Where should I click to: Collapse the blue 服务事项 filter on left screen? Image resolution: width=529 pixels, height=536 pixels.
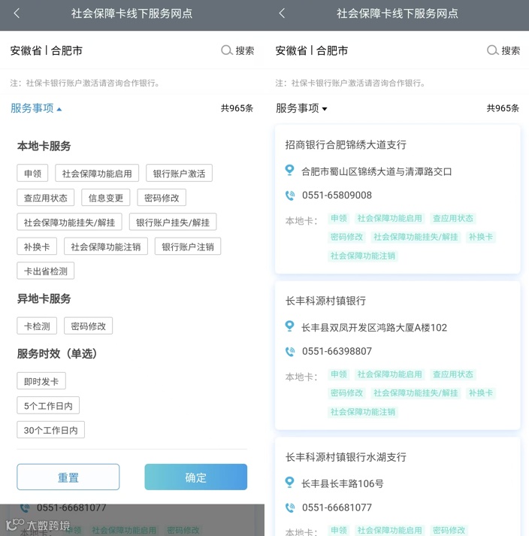[x=36, y=108]
